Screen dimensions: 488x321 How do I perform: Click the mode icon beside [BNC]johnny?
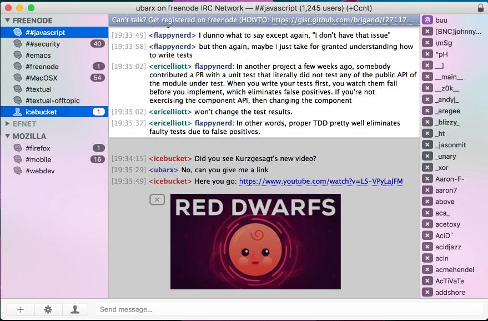point(427,32)
